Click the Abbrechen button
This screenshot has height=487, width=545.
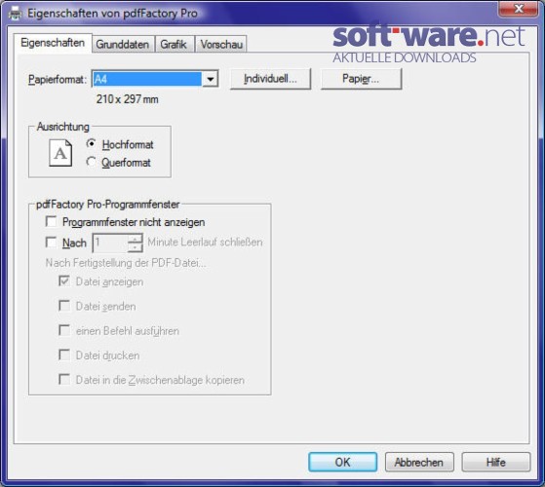point(419,462)
